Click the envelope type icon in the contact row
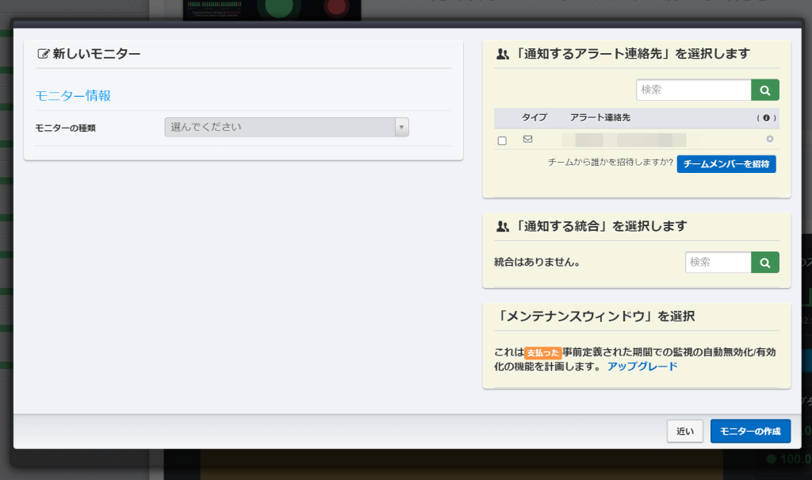 [527, 140]
